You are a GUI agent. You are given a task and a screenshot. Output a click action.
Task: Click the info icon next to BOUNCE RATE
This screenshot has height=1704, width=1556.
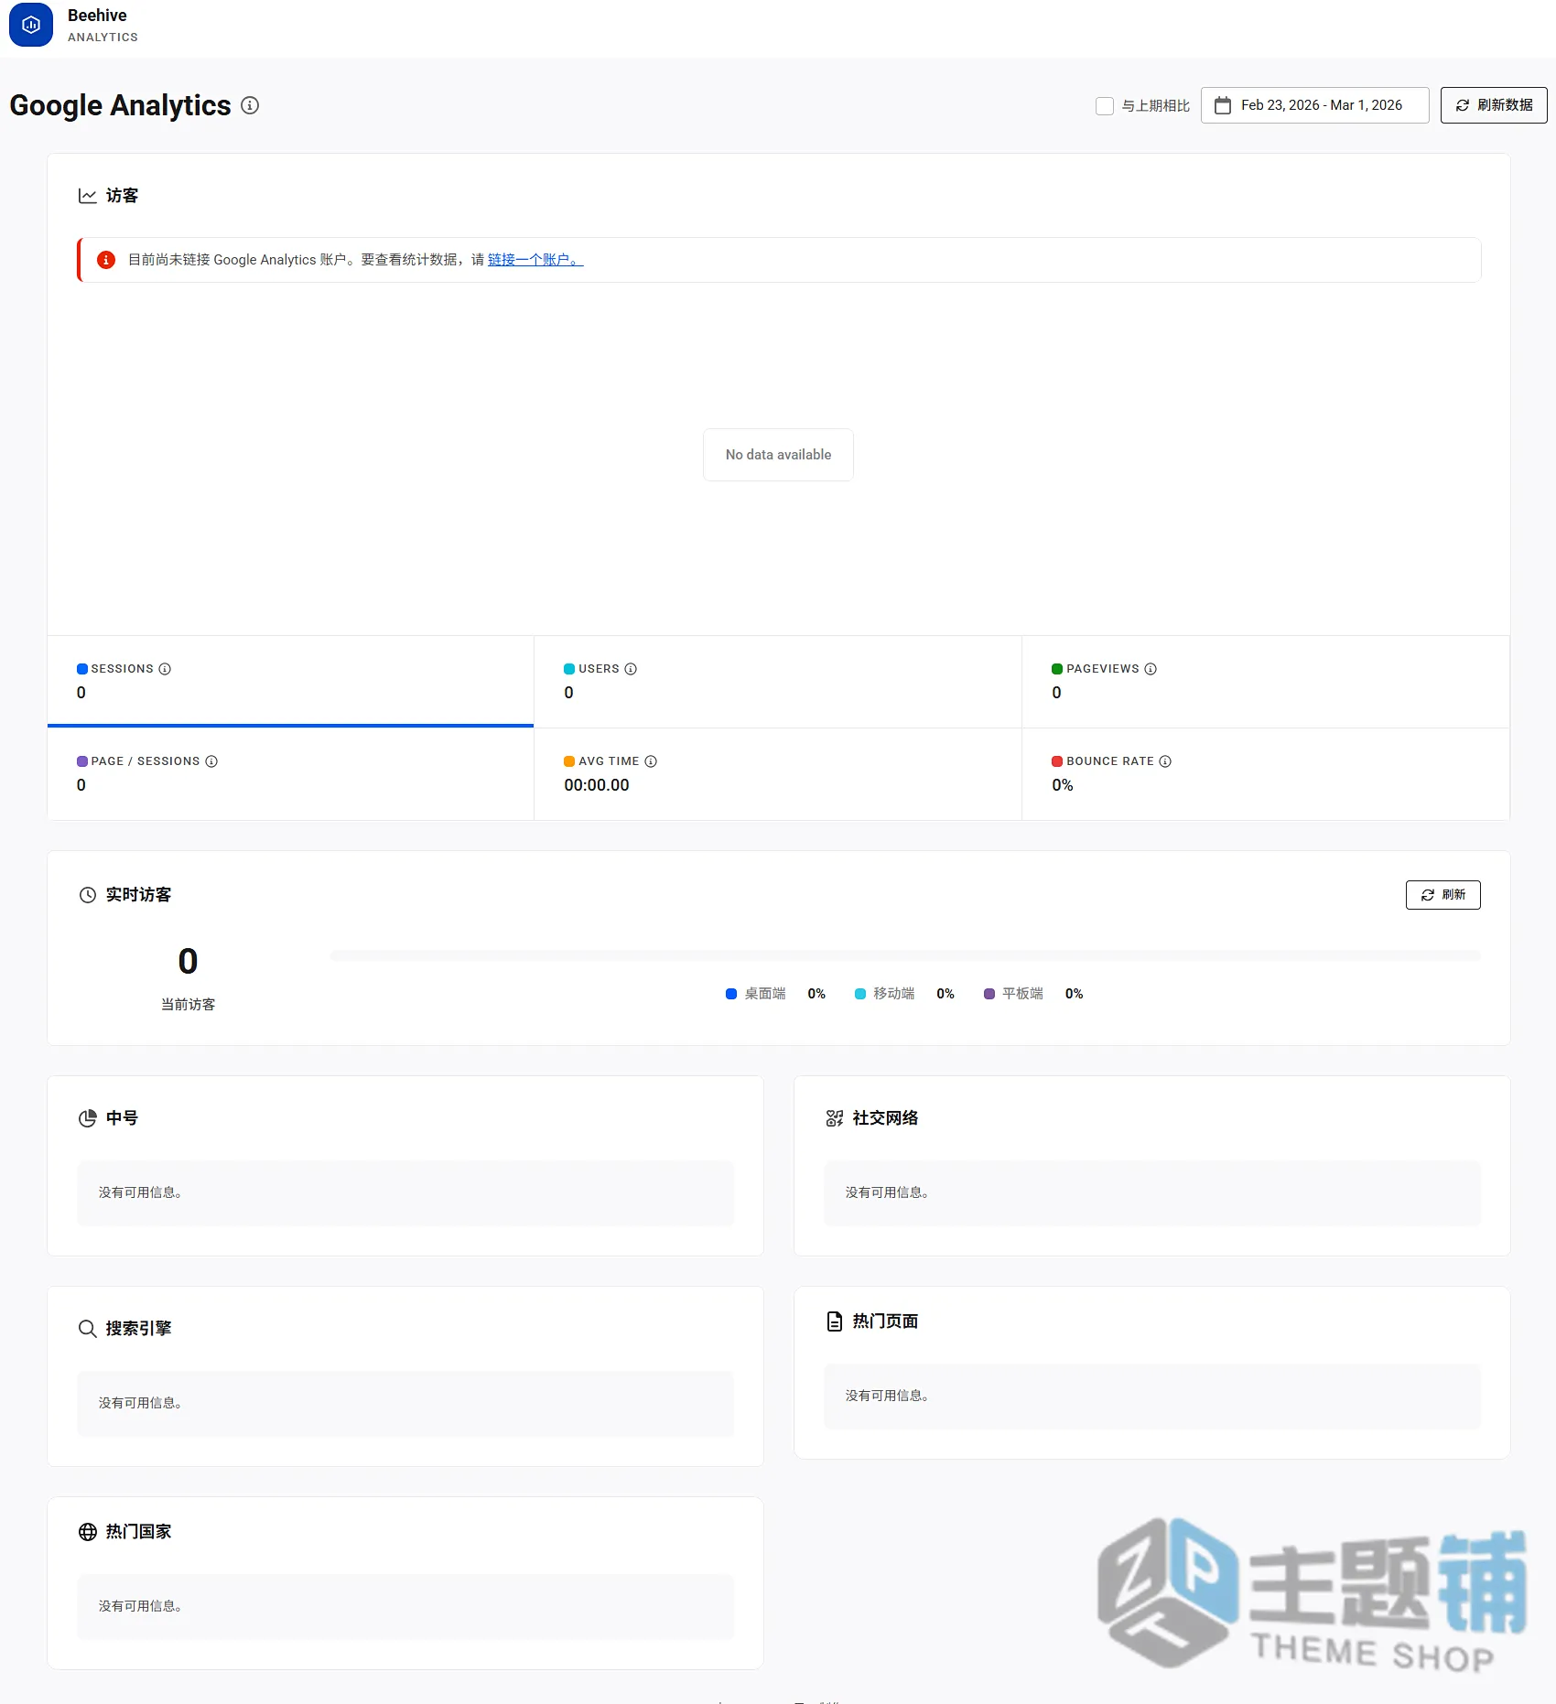tap(1165, 761)
